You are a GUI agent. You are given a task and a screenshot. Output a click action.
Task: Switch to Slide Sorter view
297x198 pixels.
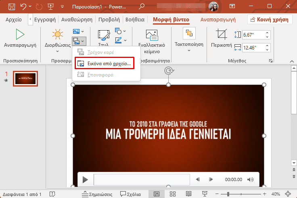(173, 194)
